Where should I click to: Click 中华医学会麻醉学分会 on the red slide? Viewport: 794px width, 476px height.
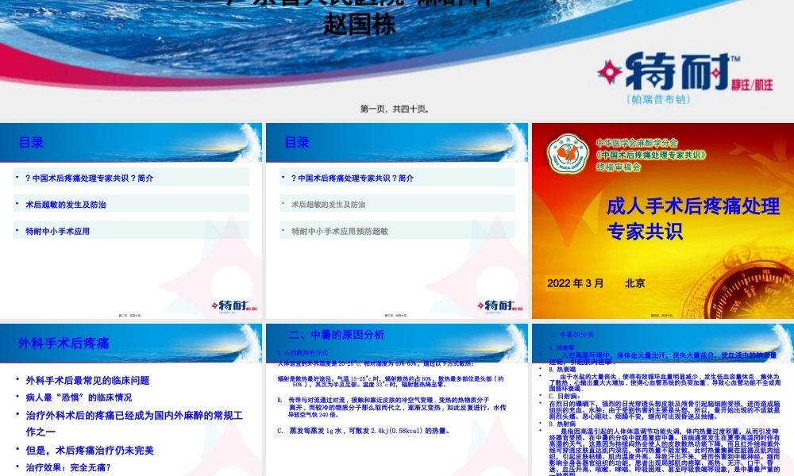(x=637, y=143)
